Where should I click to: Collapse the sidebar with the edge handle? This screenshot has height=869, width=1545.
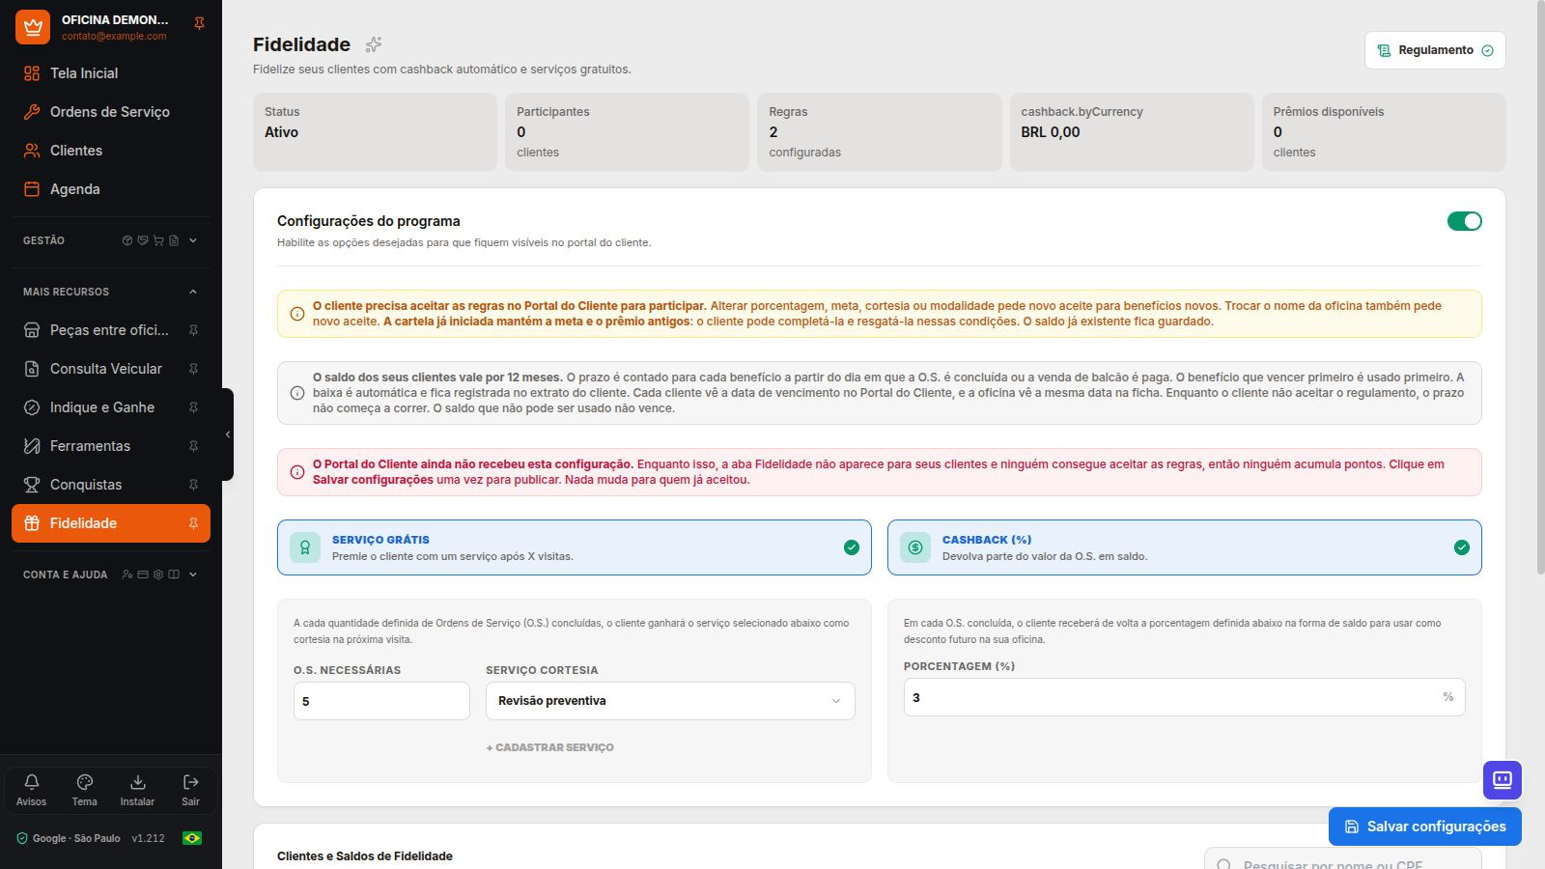point(228,434)
